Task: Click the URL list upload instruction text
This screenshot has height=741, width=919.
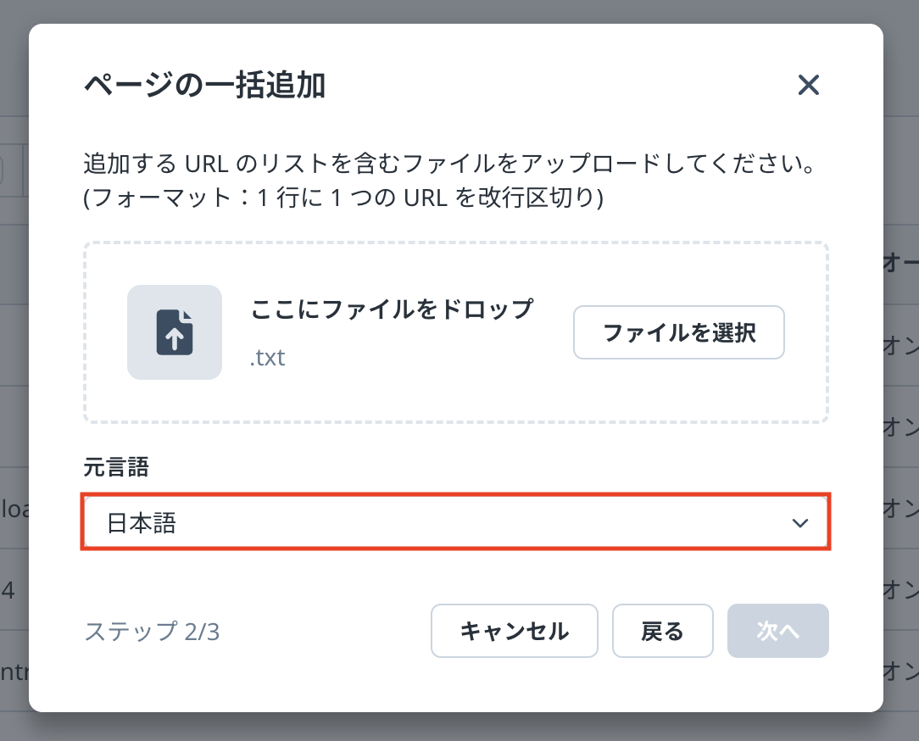Action: 448,164
